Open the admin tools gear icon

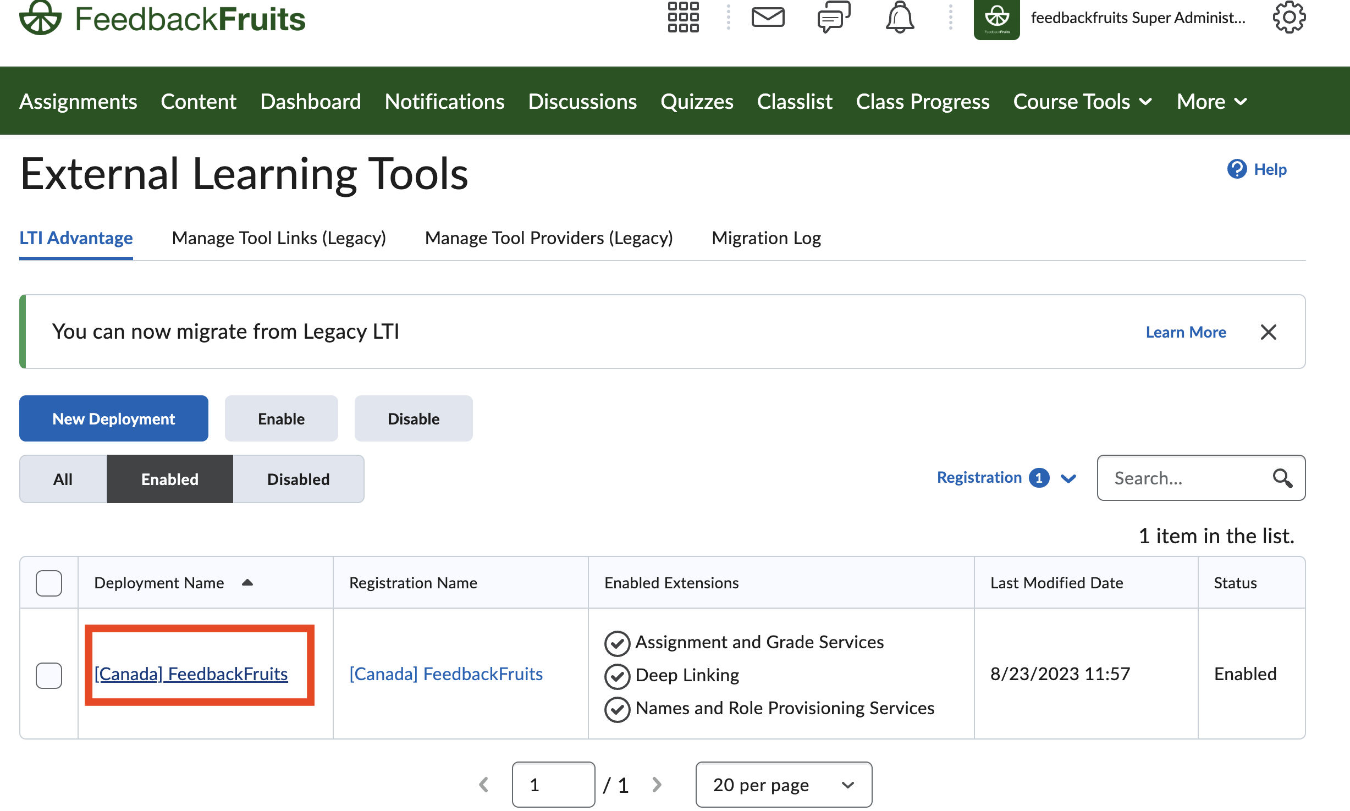click(x=1288, y=17)
